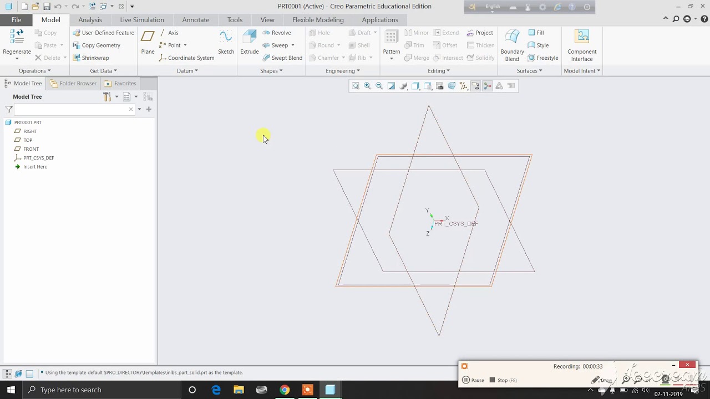Click the Freestyle surface tool

point(543,58)
